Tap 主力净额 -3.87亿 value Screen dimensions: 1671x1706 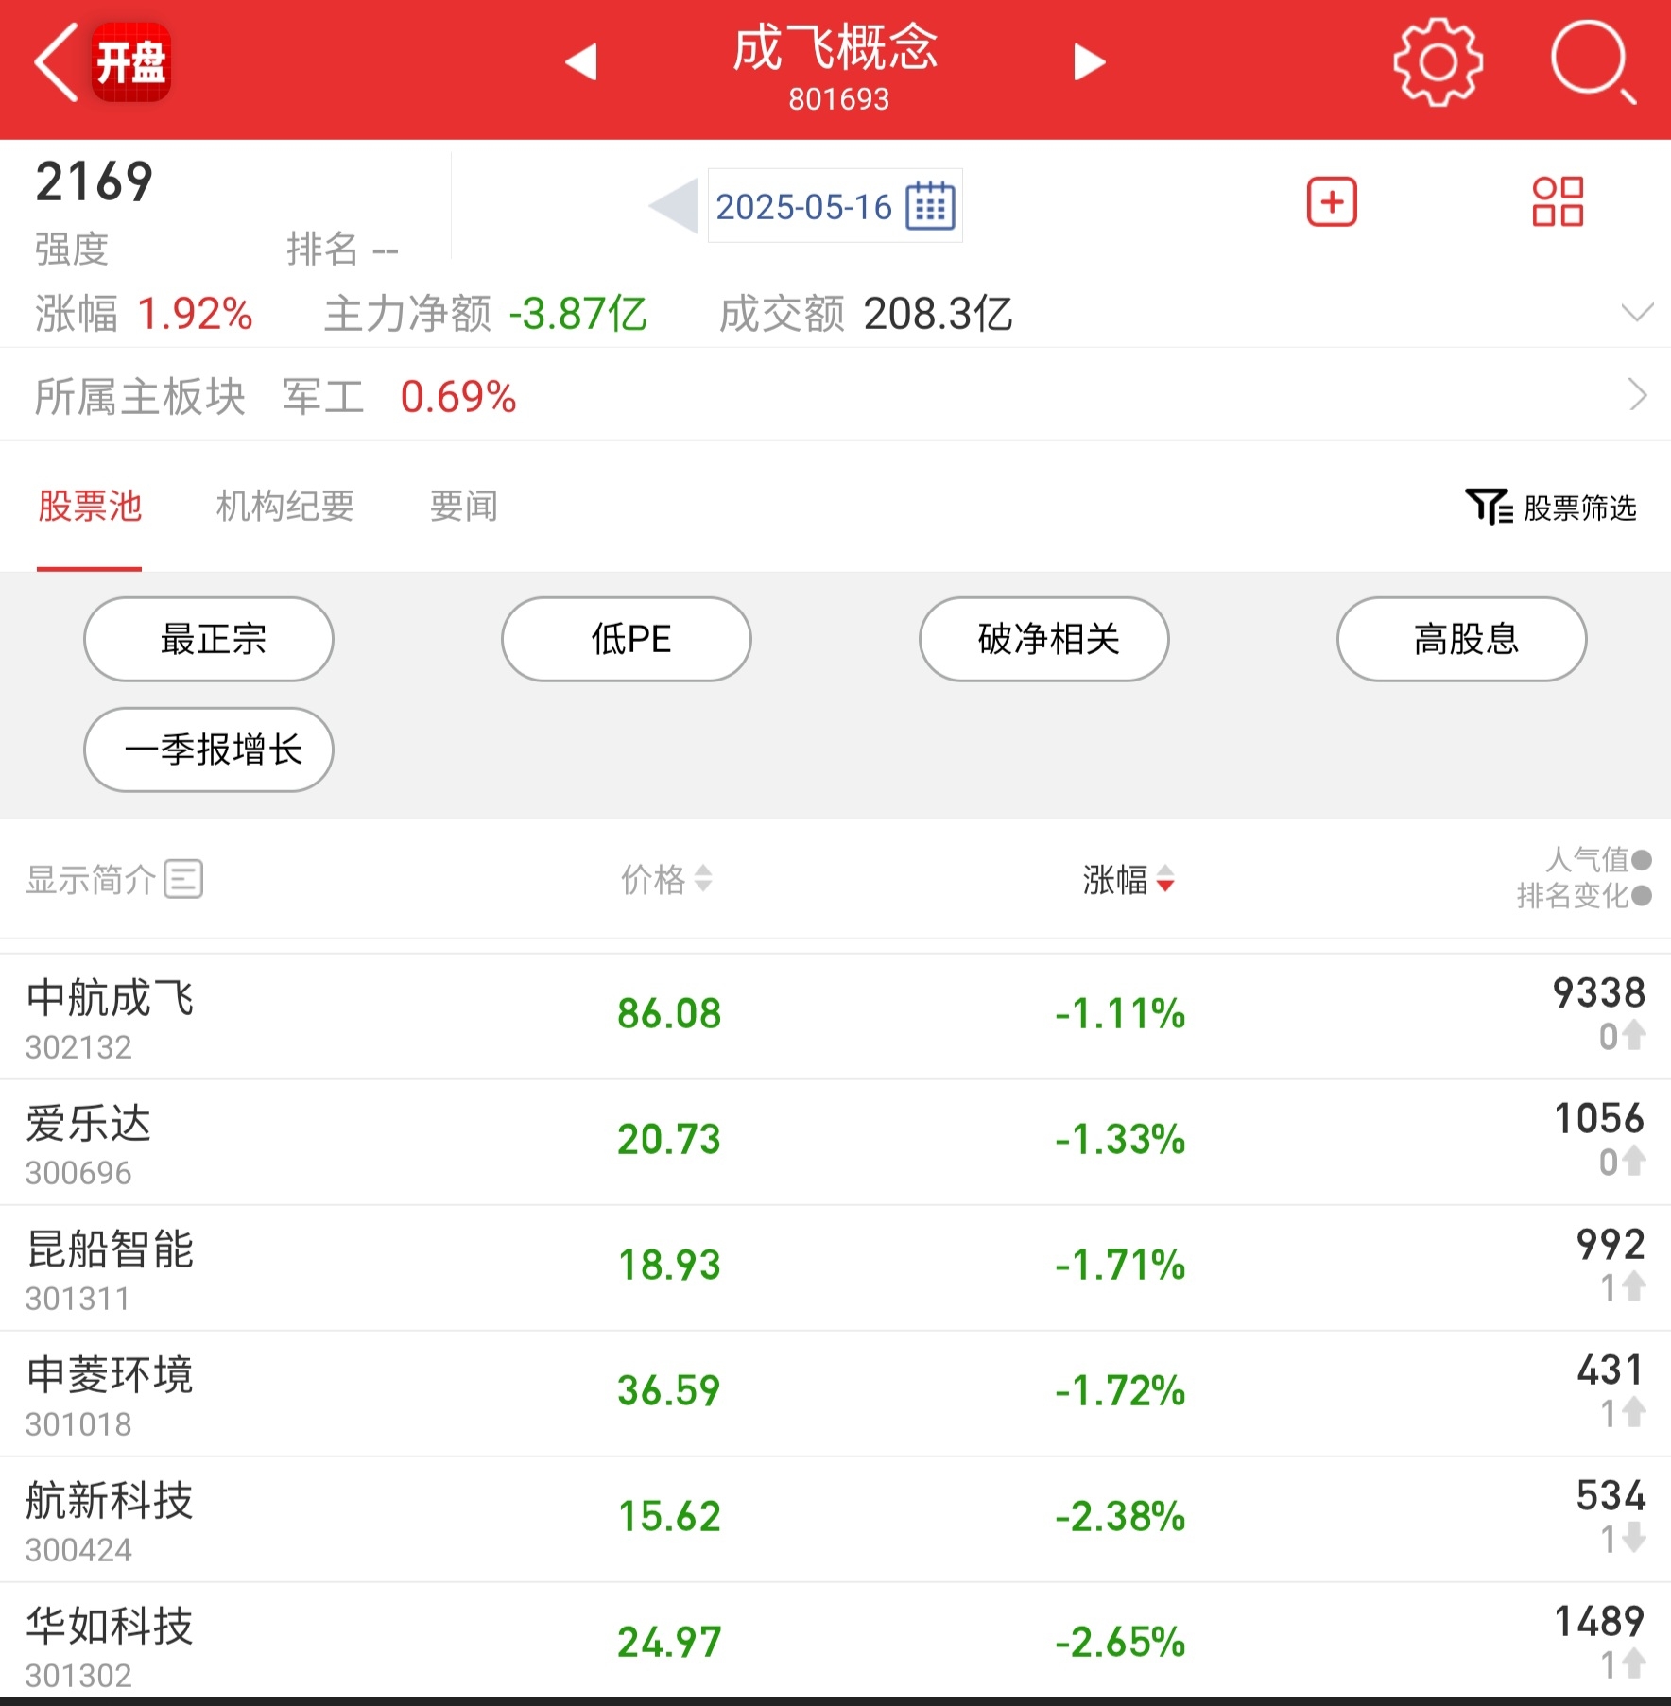click(x=578, y=314)
